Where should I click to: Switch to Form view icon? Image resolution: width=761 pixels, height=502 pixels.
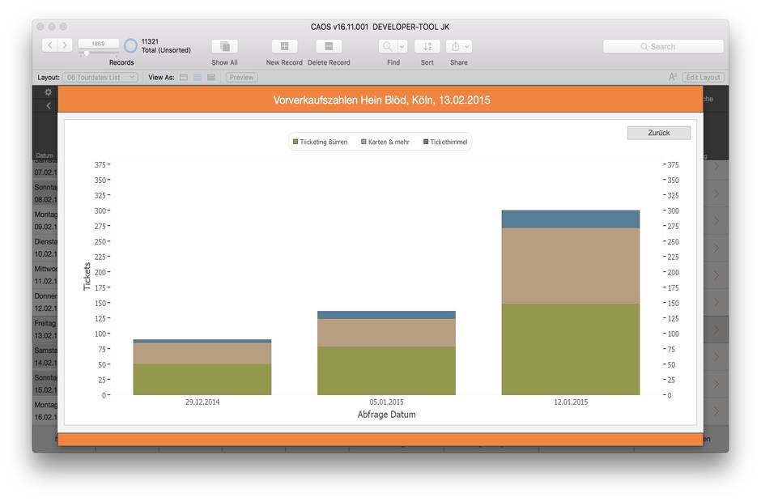click(x=184, y=77)
